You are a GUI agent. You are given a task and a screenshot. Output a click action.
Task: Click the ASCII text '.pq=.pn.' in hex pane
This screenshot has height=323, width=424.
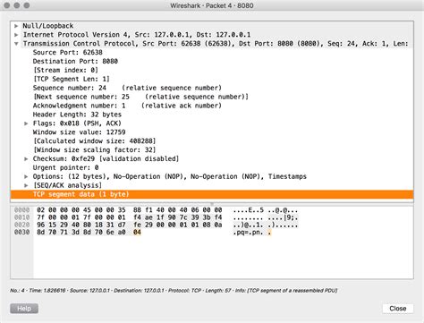point(248,233)
